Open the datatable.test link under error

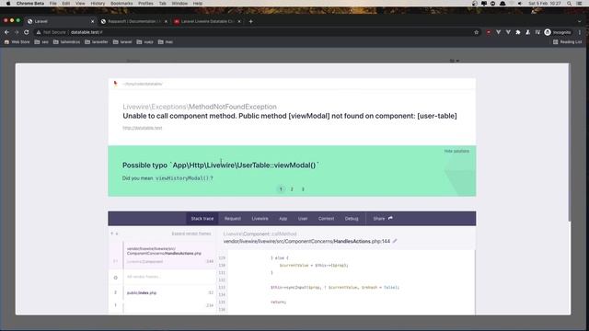coord(143,128)
